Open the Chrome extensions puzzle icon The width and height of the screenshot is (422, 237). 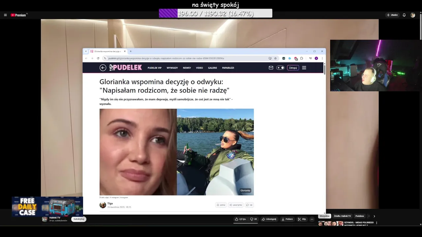[301, 58]
